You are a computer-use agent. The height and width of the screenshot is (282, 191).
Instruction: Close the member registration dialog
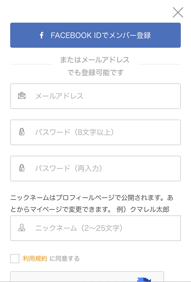point(178,12)
